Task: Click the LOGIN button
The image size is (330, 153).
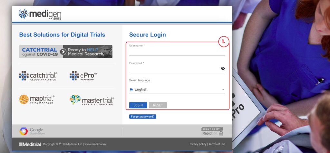Action: tap(138, 105)
